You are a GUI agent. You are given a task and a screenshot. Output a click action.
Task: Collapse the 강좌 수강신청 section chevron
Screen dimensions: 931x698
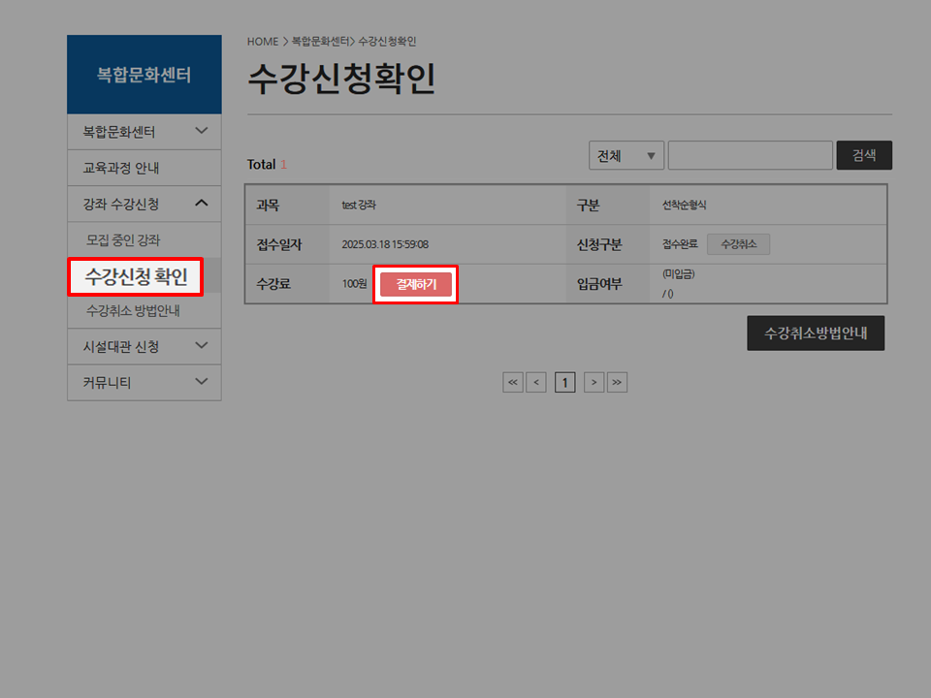[x=203, y=204]
